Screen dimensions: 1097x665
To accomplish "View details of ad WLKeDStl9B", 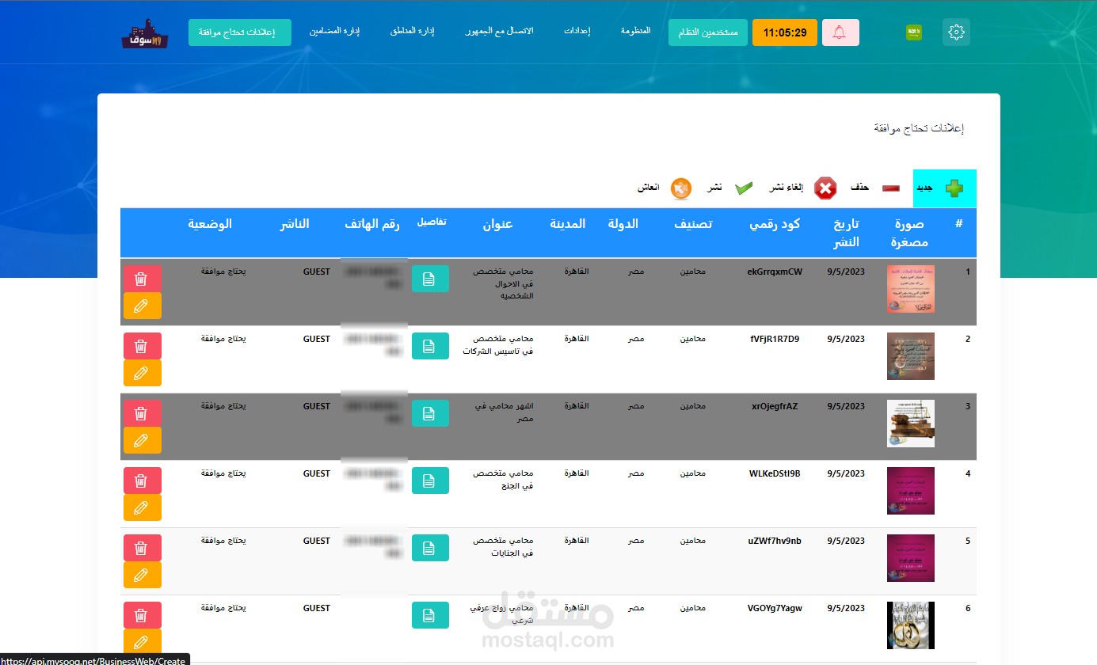I will point(430,481).
